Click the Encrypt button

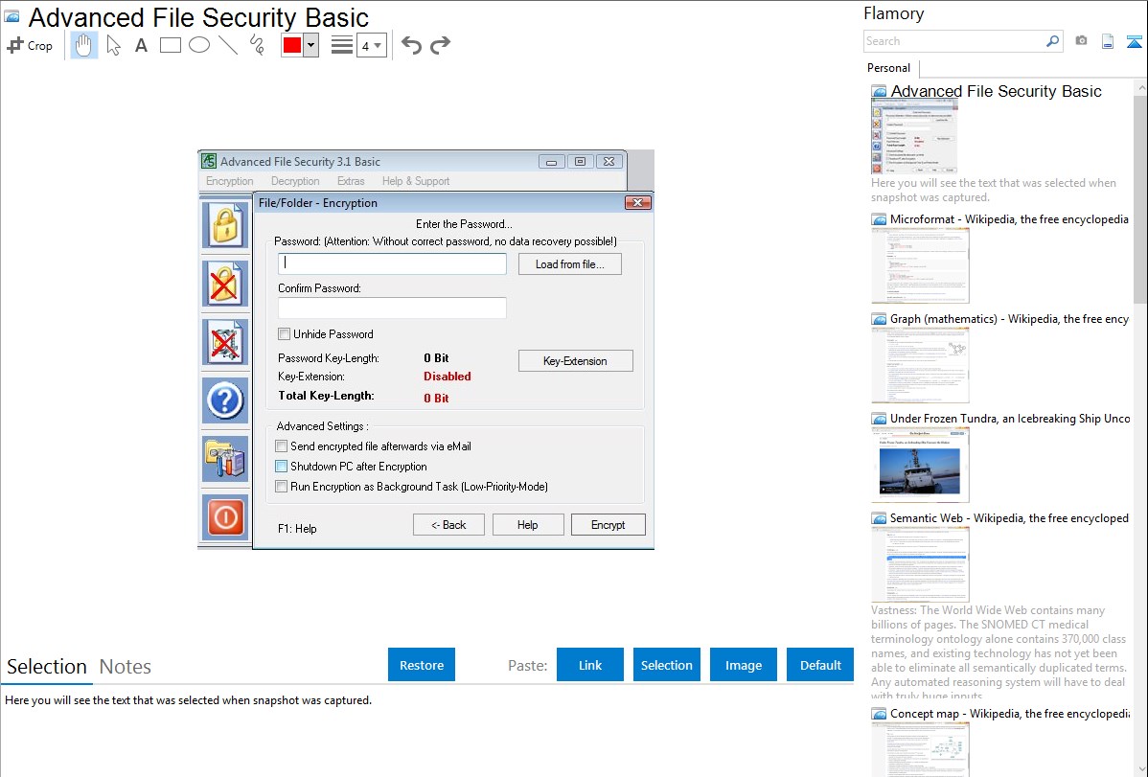[x=608, y=525]
